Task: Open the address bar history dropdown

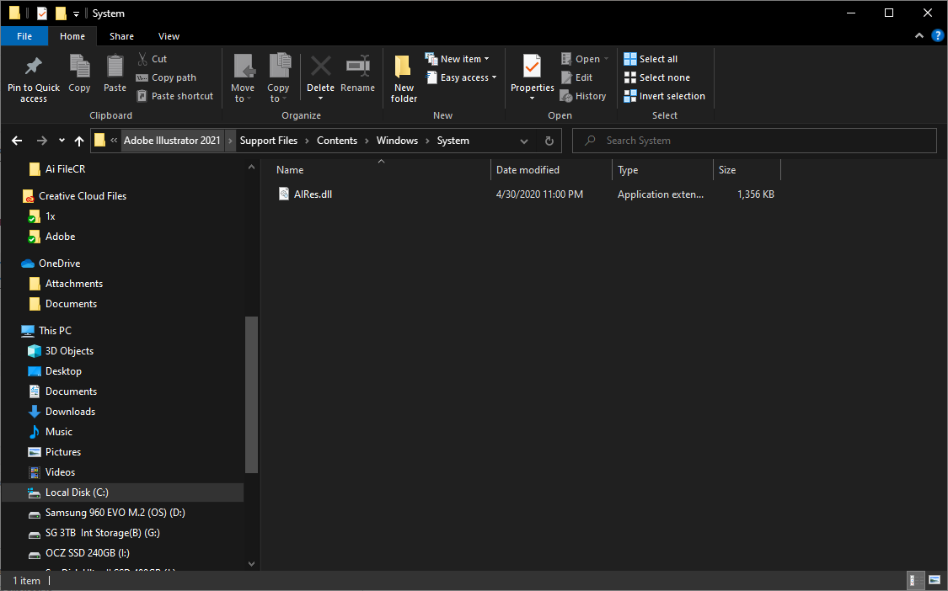Action: coord(524,141)
